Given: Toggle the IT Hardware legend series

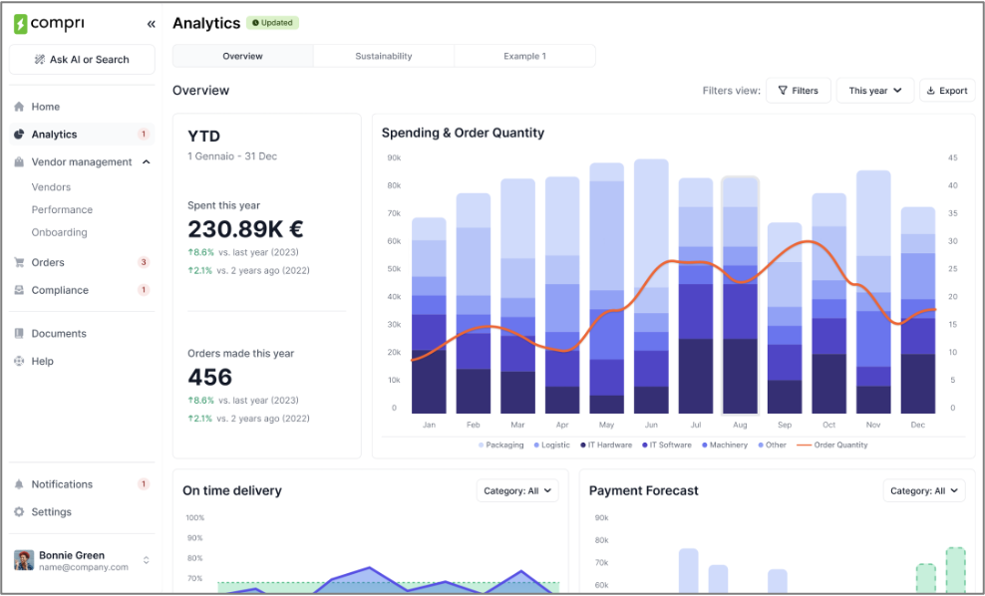Looking at the screenshot, I should [606, 446].
